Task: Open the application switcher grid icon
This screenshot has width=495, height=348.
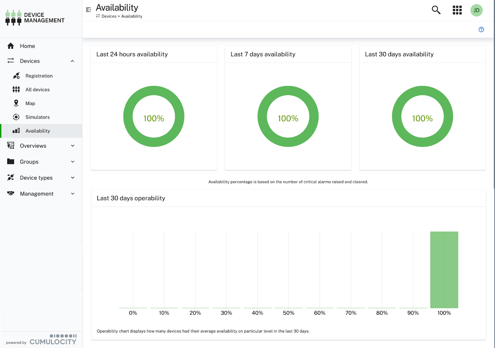Action: tap(457, 10)
